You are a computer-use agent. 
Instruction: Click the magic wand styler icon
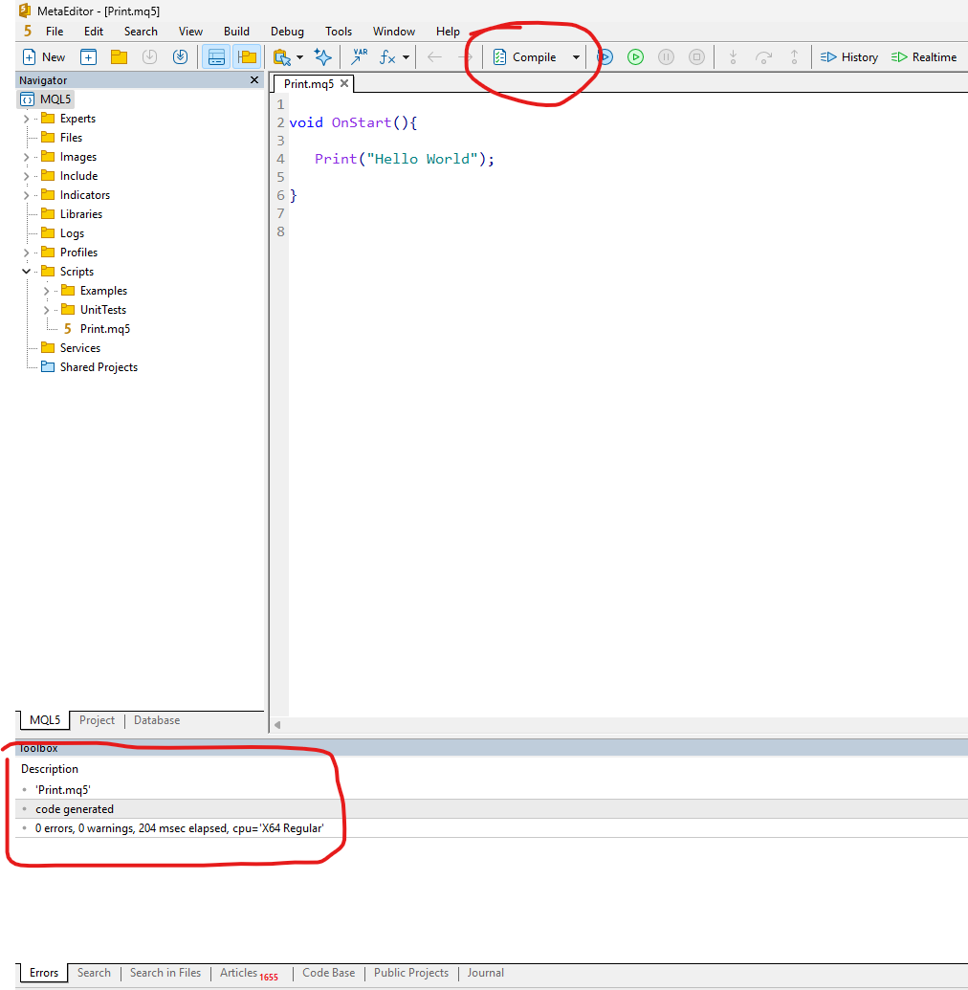click(x=323, y=56)
